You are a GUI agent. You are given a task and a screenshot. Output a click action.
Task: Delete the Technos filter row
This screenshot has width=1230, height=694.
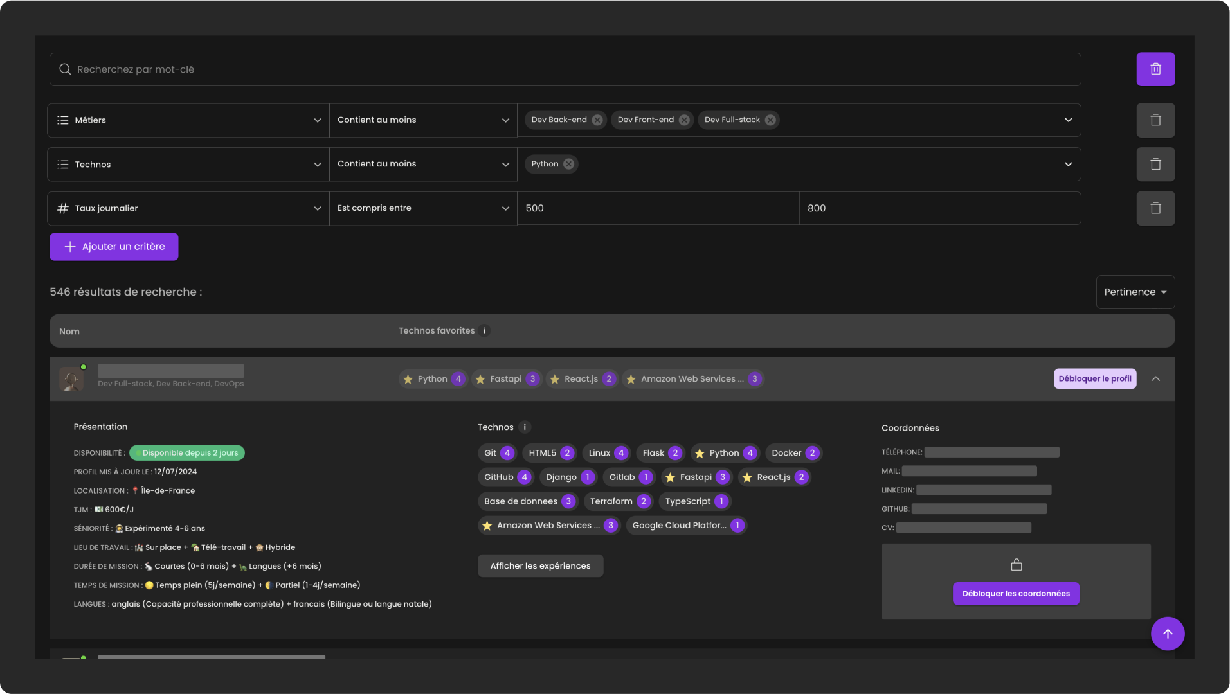[1155, 164]
